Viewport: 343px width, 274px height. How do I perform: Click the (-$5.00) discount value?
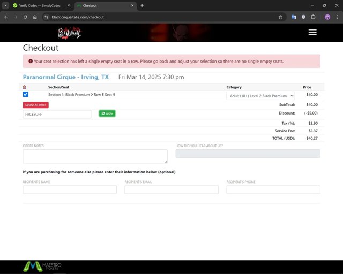[x=311, y=113]
